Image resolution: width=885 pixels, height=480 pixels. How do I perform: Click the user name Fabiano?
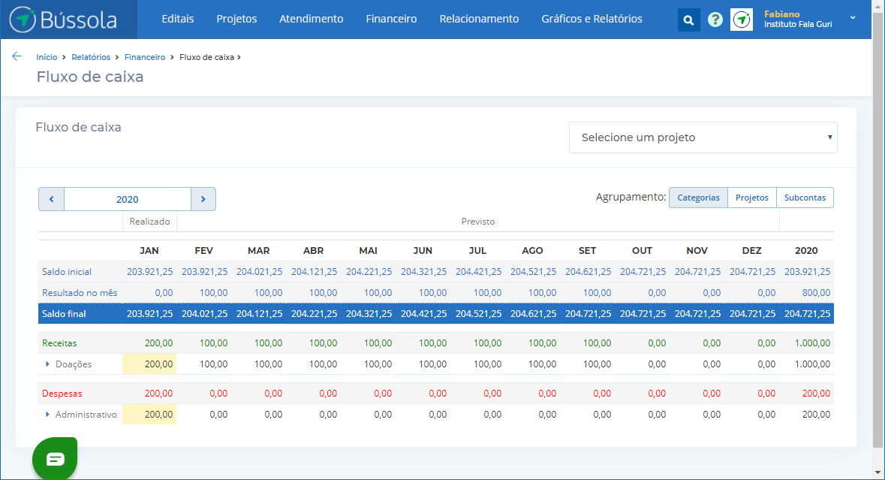click(x=781, y=14)
